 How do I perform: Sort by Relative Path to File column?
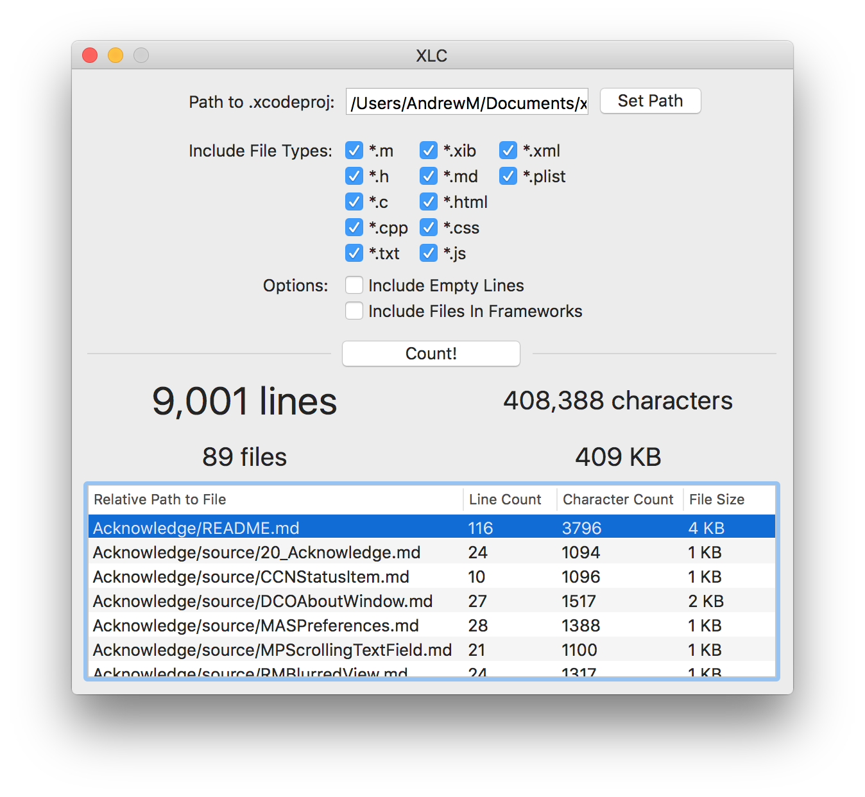point(275,499)
